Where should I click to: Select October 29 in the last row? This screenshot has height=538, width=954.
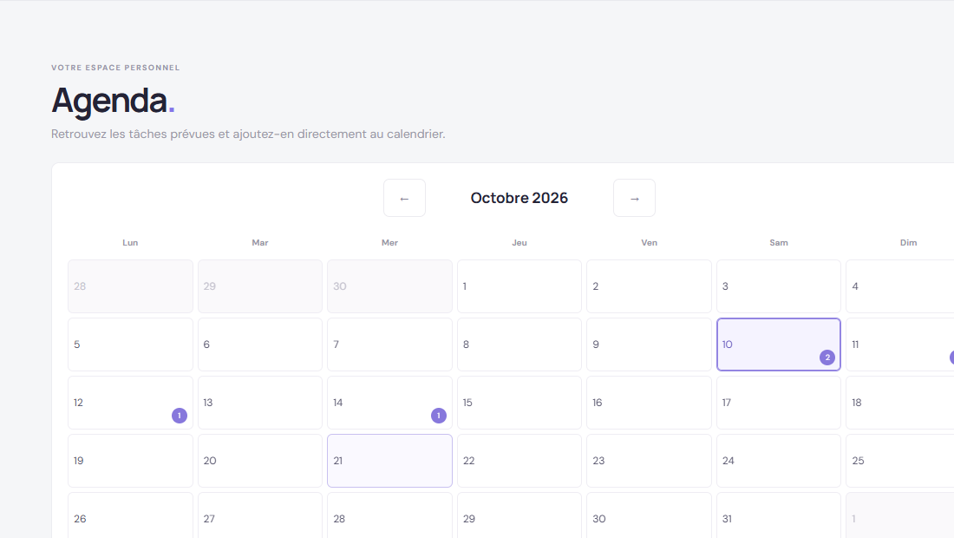point(519,515)
